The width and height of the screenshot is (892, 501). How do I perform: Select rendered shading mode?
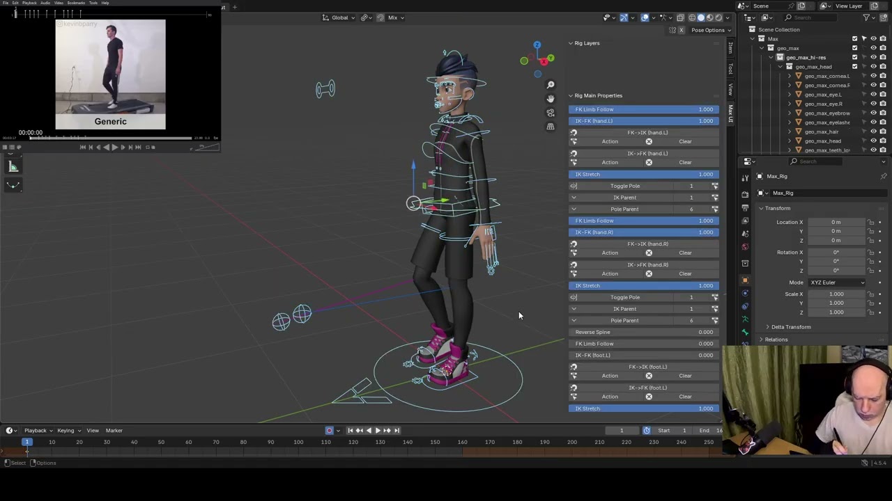coord(719,17)
